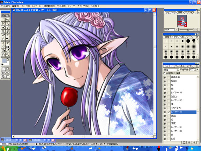Add a layer mask from Layers palette
Image resolution: width=201 pixels, height=151 pixels.
click(184, 142)
